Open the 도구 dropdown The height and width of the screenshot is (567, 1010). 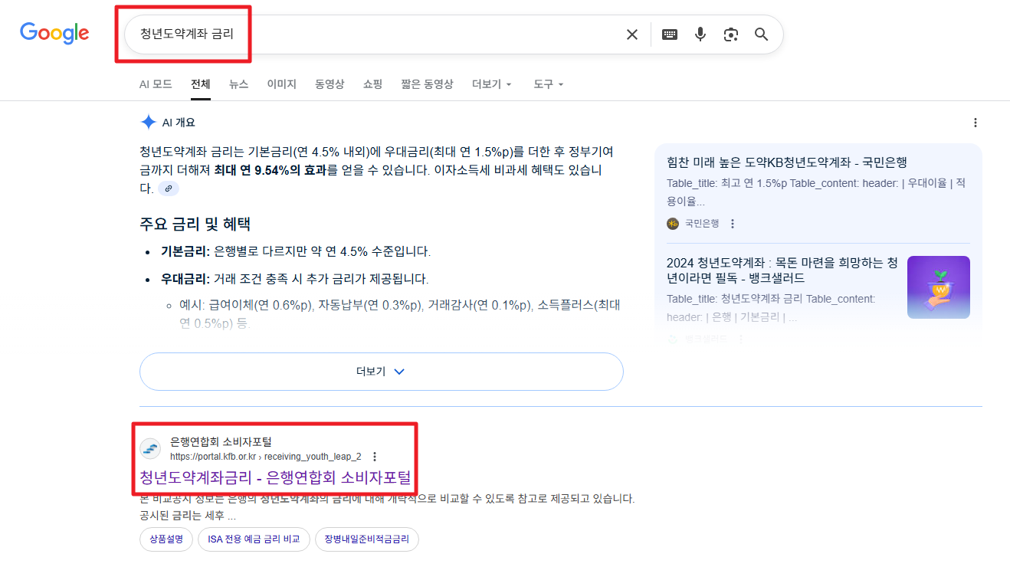pyautogui.click(x=548, y=84)
